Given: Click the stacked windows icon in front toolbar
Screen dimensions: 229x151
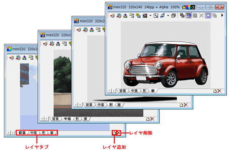Looking at the screenshot, I should (x=173, y=16).
